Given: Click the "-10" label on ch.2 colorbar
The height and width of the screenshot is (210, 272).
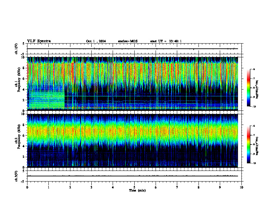Looking at the screenshot, I should tap(254, 163).
